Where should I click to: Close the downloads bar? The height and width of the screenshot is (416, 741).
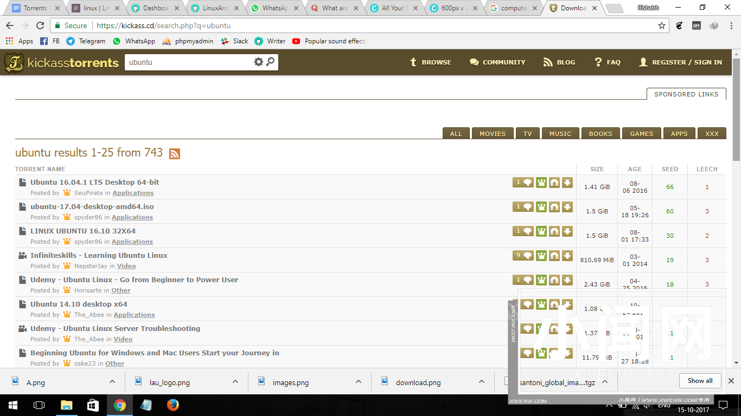click(731, 381)
